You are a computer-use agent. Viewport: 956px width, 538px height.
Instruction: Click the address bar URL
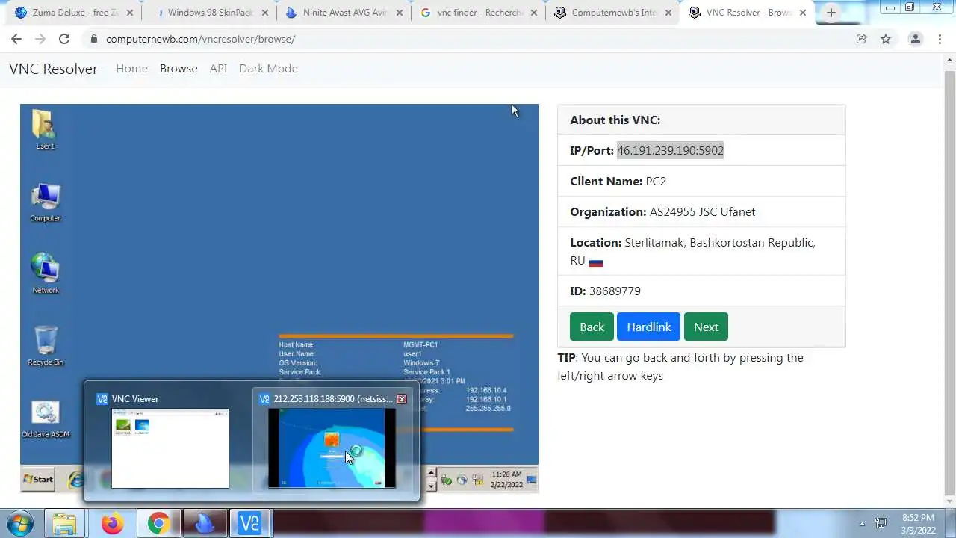pyautogui.click(x=200, y=39)
